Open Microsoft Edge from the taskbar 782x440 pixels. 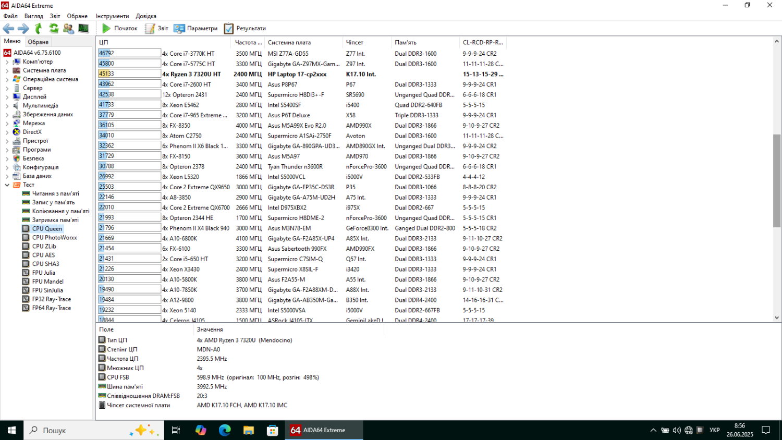coord(225,430)
